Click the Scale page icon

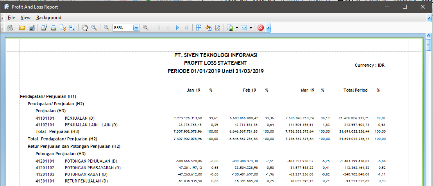(72, 28)
